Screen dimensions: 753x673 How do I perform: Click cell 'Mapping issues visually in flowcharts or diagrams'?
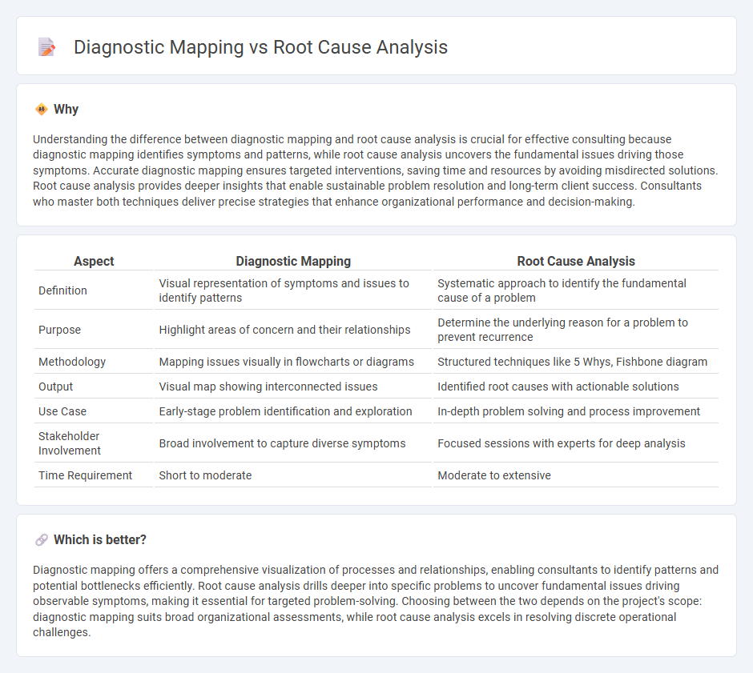(293, 362)
